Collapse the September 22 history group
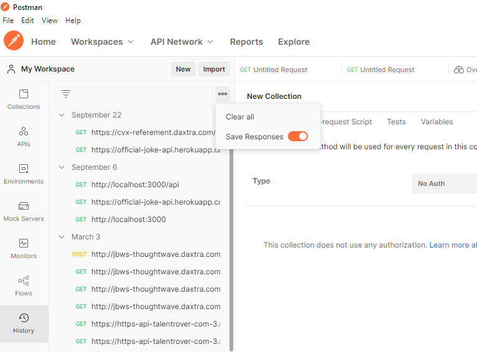This screenshot has height=352, width=477. point(62,115)
